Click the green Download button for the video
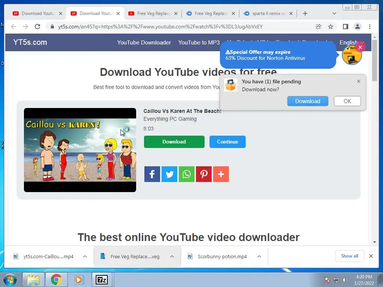This screenshot has width=383, height=287. coord(174,142)
